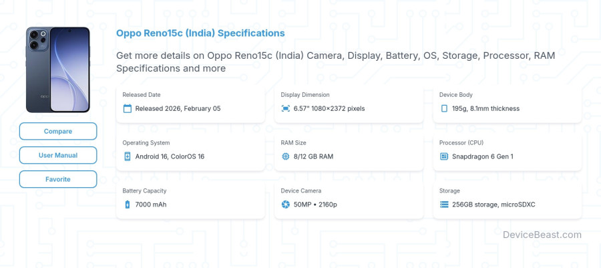Screen dimensions: 601x268
Task: Click the camera shutter icon beside 50MP
Action: 286,205
